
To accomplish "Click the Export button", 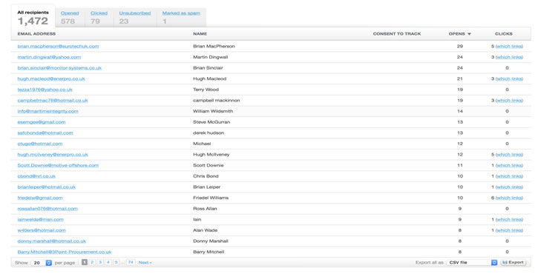I will [x=514, y=263].
